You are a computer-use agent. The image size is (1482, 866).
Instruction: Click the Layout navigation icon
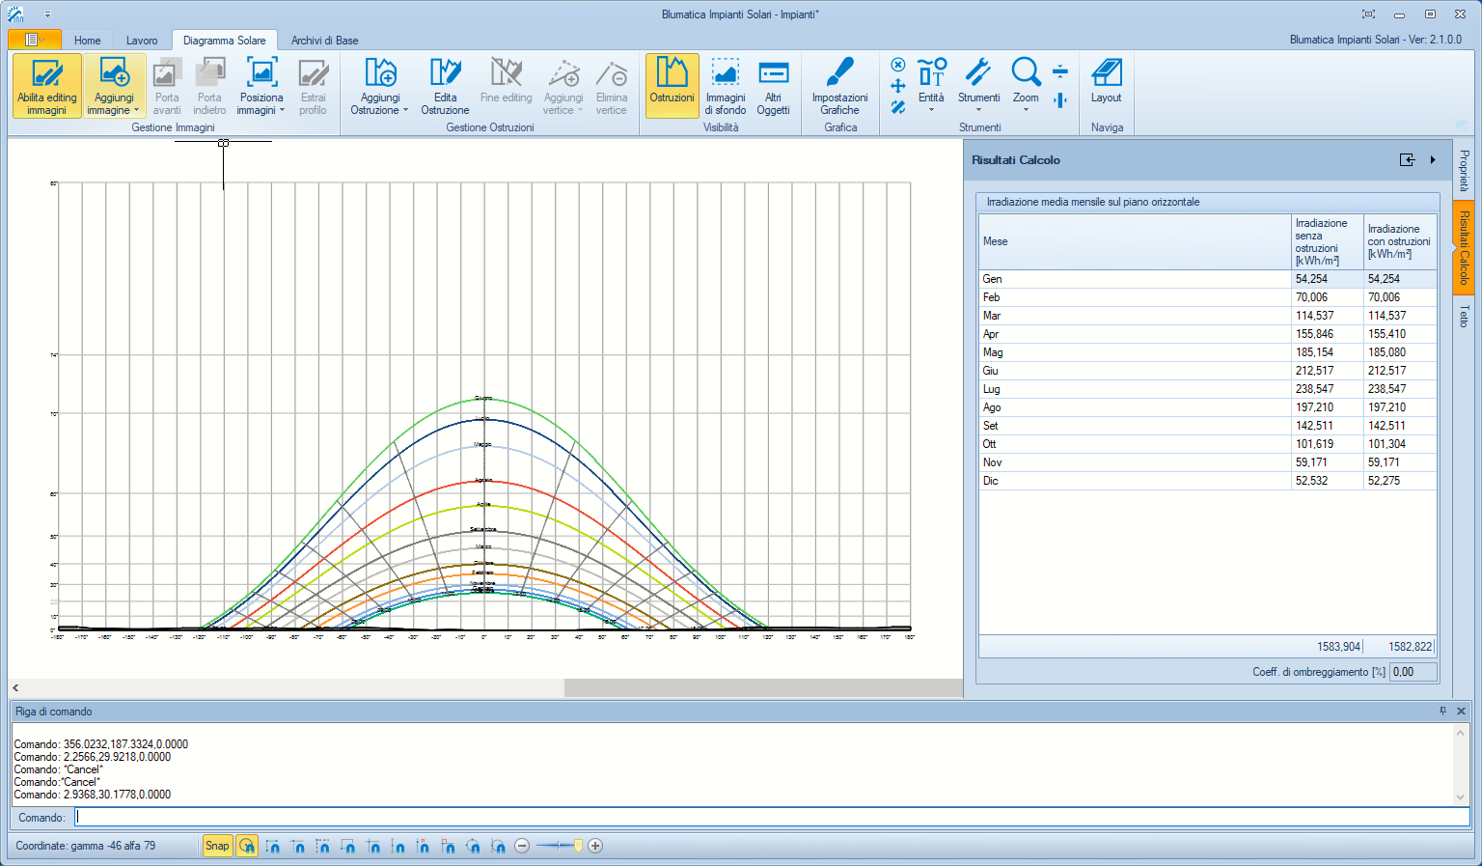click(x=1106, y=73)
